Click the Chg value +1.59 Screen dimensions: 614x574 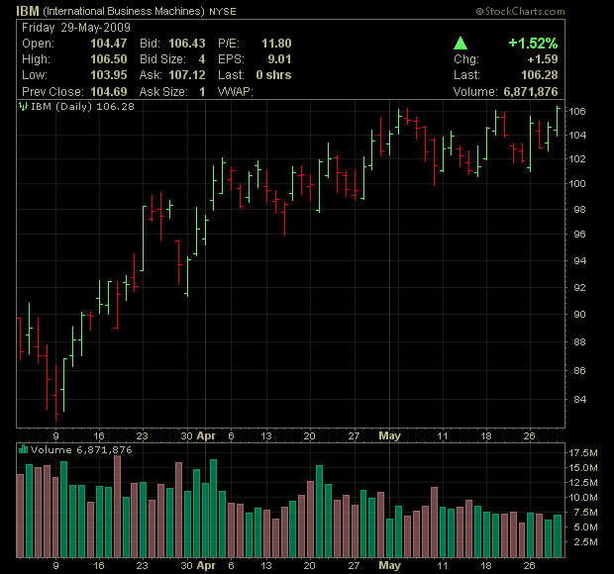tap(543, 59)
